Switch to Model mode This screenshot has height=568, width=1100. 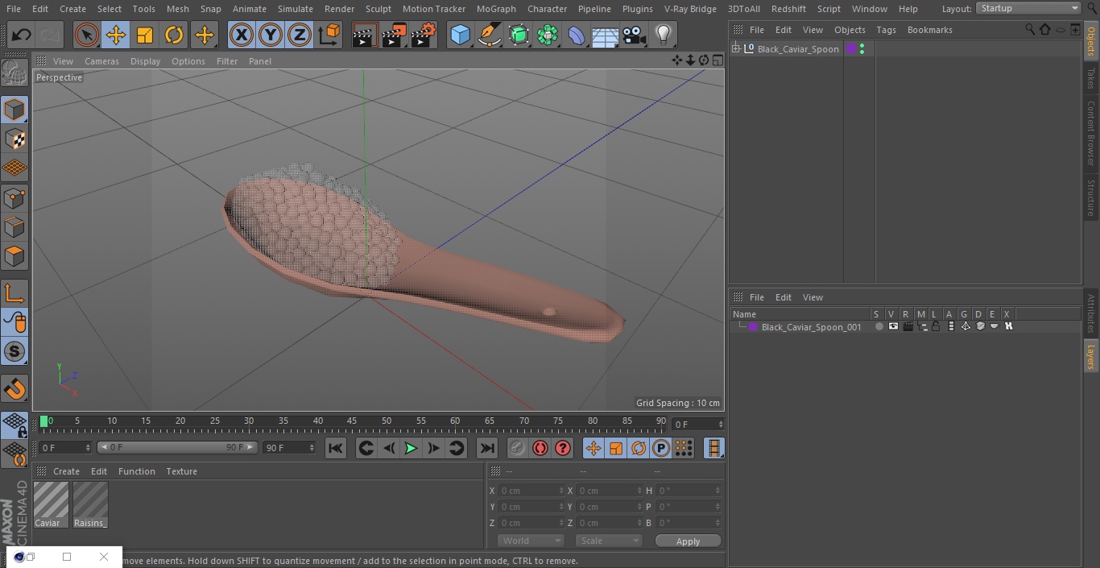pyautogui.click(x=14, y=110)
